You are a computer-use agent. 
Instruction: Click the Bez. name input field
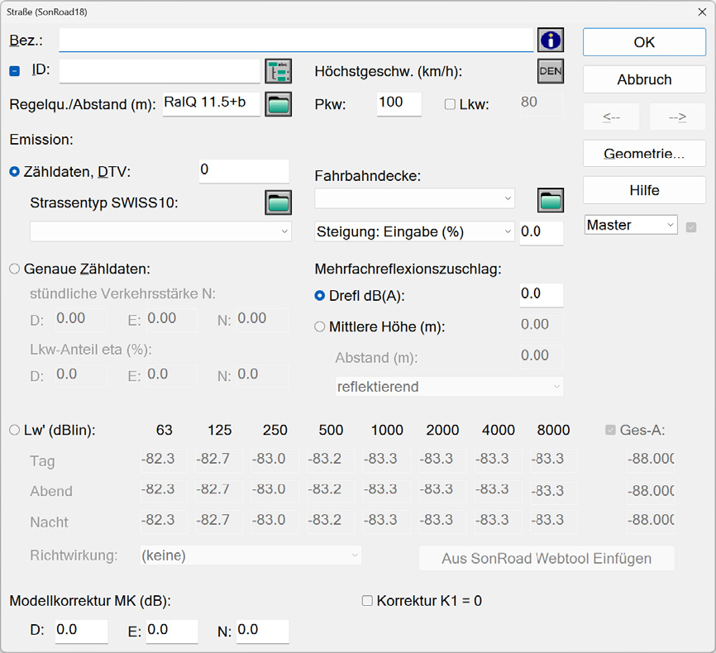(x=296, y=41)
